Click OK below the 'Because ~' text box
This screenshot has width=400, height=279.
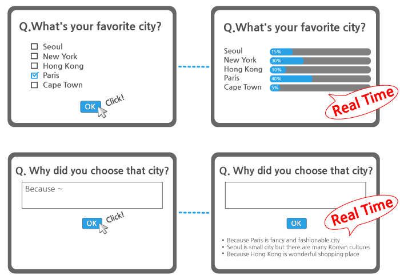click(90, 224)
